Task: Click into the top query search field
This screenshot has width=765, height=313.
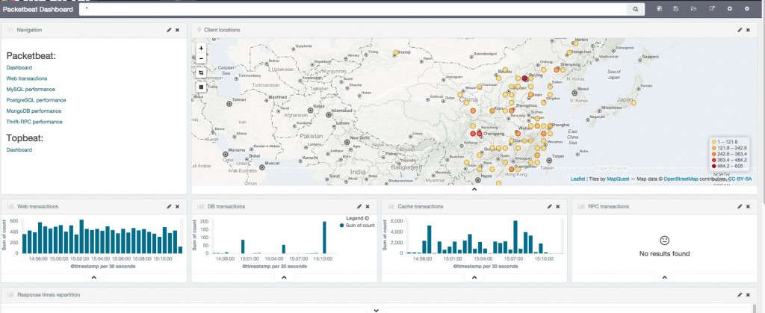Action: click(353, 9)
